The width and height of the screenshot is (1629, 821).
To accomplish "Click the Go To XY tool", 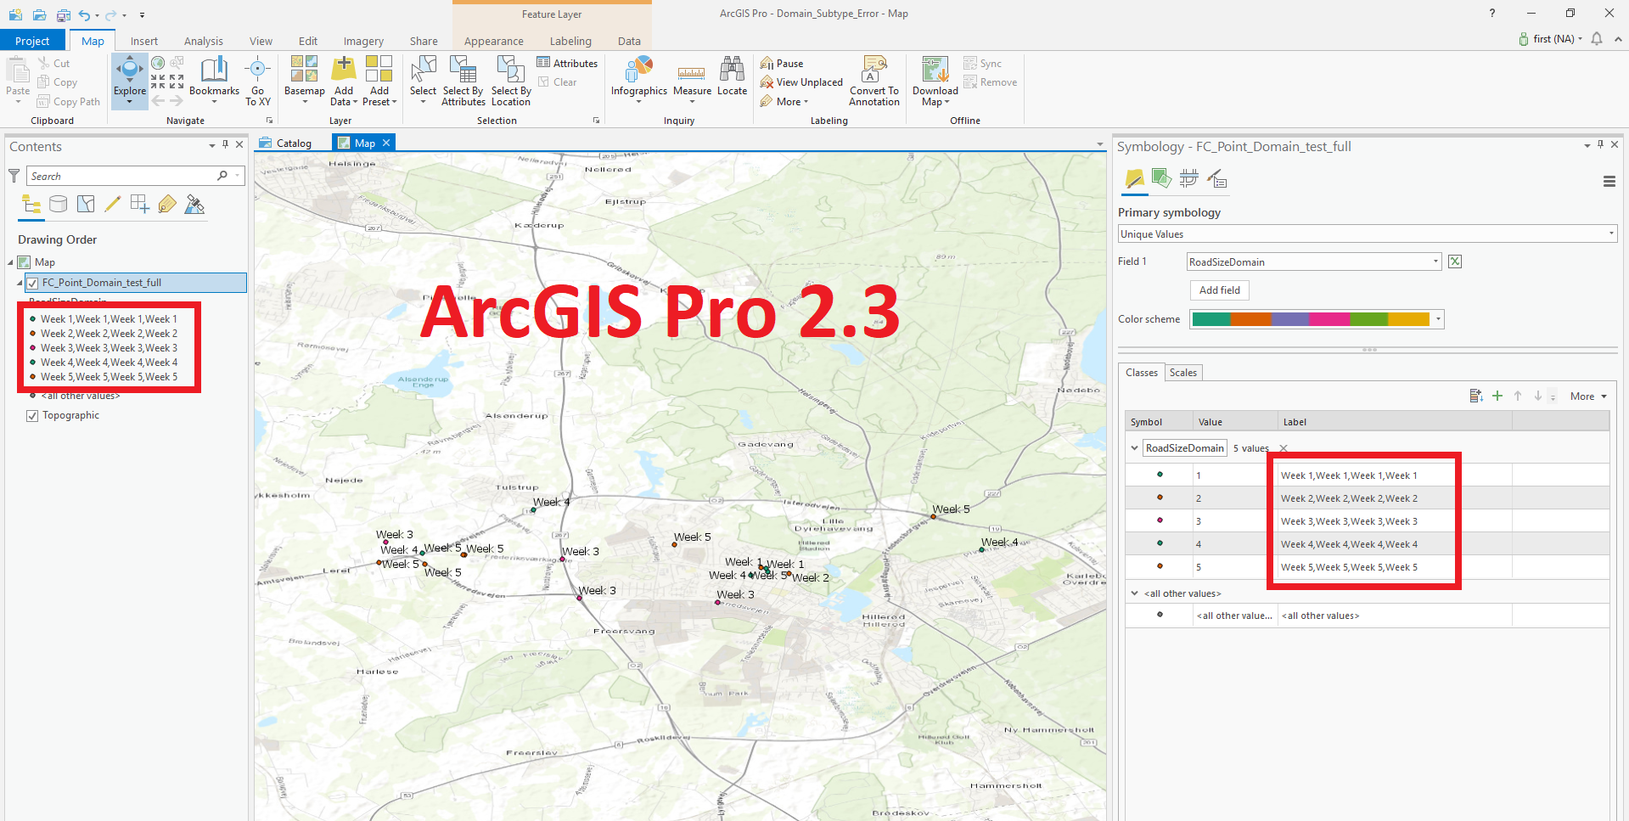I will (257, 81).
